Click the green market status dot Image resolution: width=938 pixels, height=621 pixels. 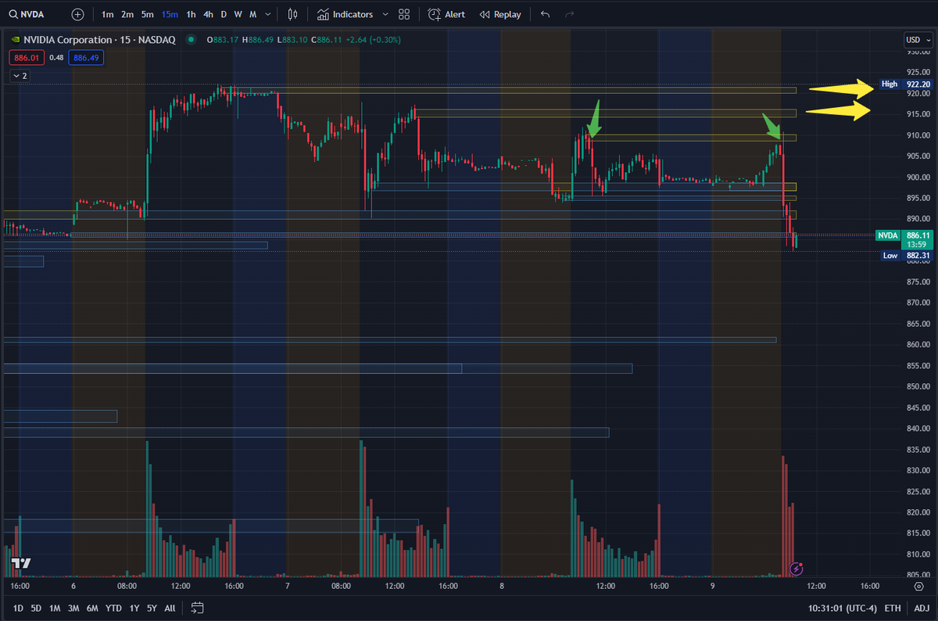[x=192, y=40]
